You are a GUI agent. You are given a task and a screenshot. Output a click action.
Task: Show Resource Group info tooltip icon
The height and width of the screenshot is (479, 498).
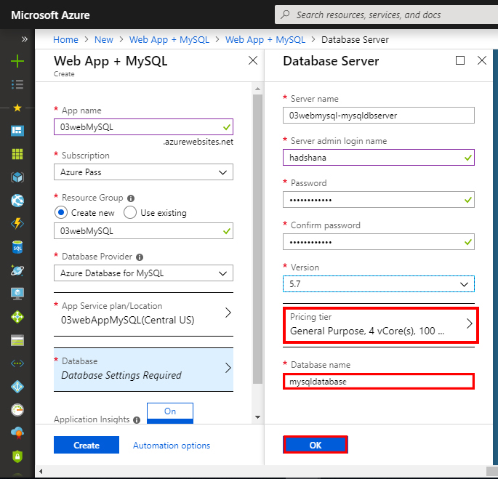131,198
